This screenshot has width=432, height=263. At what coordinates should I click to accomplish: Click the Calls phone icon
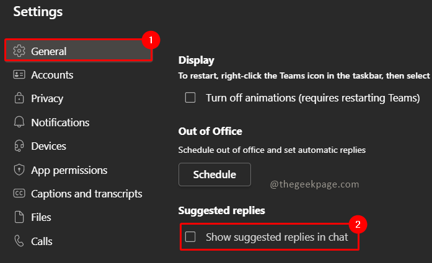tap(19, 241)
